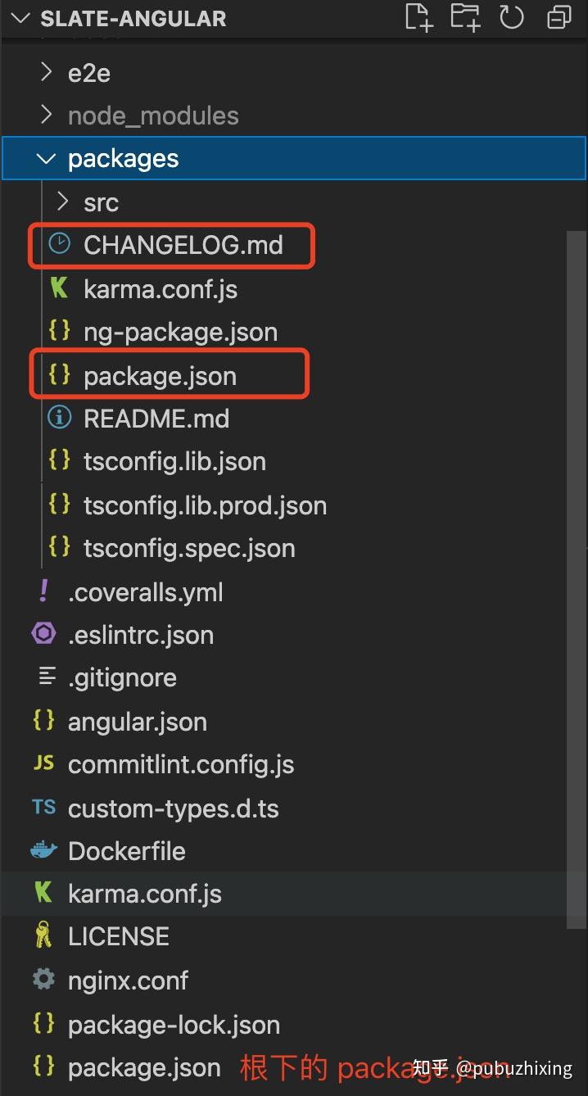588x1096 pixels.
Task: Click the .eslintrc.json hexagon icon
Action: tap(43, 634)
